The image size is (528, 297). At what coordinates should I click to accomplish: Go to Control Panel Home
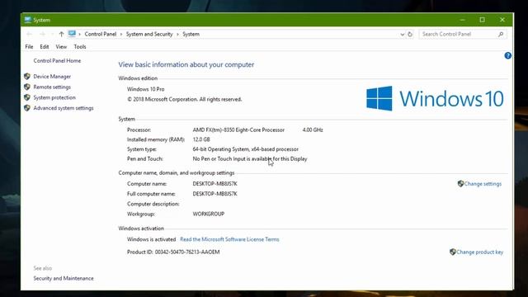tap(57, 60)
